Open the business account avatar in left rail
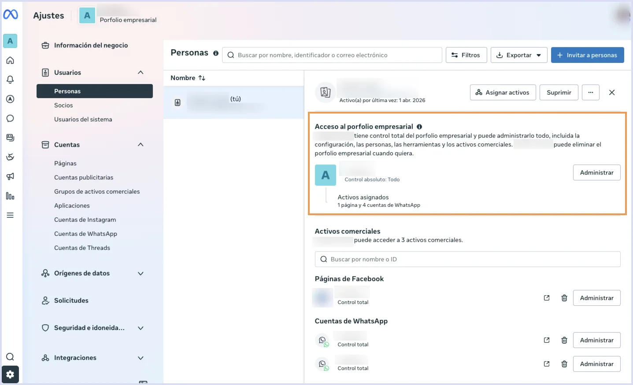Viewport: 633px width, 385px height. coord(10,41)
